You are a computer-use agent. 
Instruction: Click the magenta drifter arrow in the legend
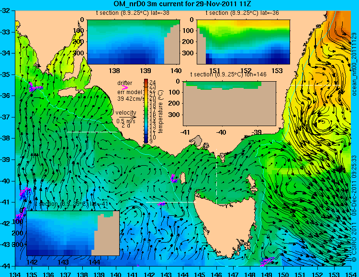pos(125,87)
